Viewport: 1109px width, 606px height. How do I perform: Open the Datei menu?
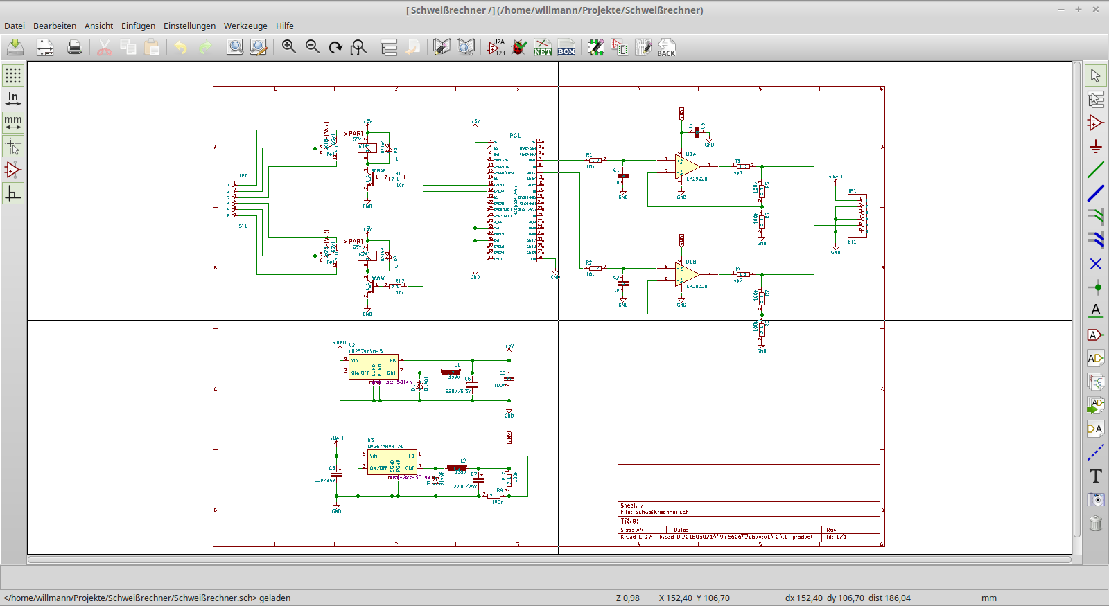pyautogui.click(x=15, y=26)
